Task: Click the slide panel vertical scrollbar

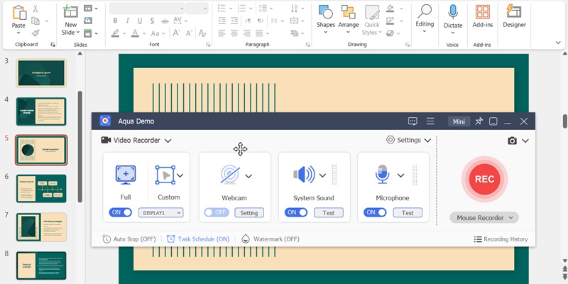Action: click(x=80, y=147)
